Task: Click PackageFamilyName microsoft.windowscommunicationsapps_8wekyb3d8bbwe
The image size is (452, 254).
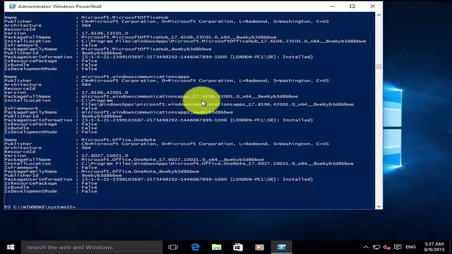Action: point(157,112)
